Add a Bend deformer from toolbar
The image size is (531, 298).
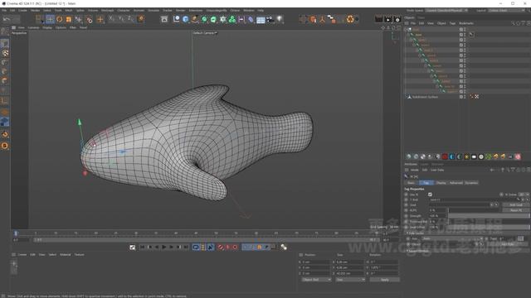click(x=251, y=19)
